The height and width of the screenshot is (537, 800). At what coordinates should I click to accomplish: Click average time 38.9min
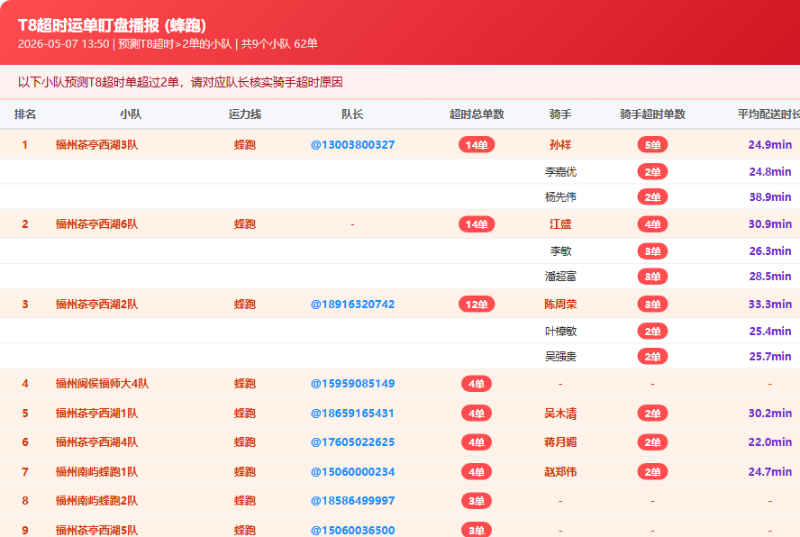pos(770,197)
